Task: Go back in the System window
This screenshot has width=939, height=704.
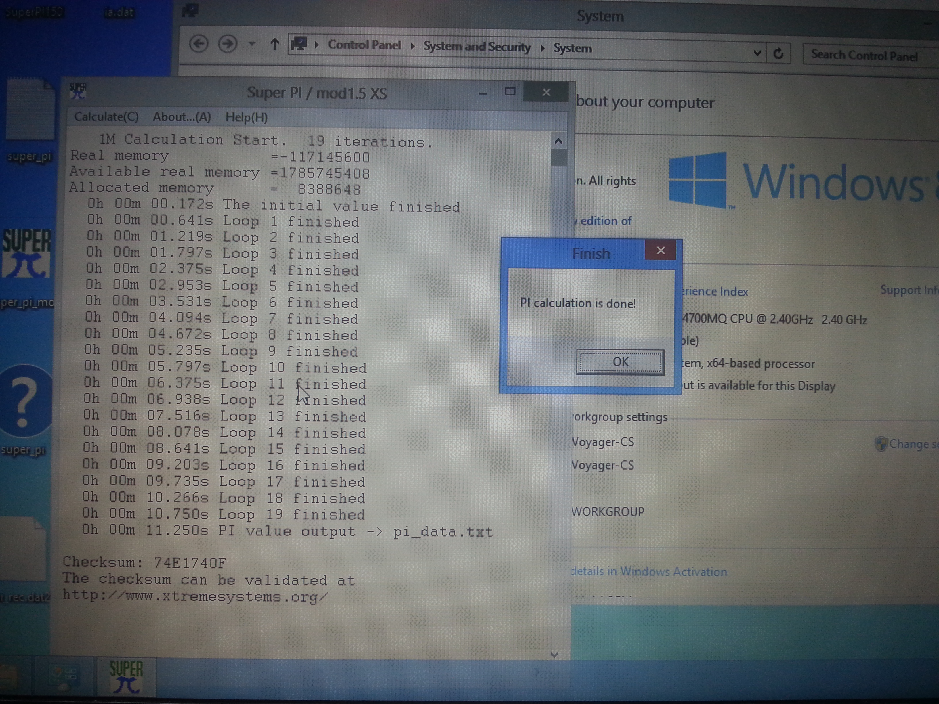Action: (198, 43)
